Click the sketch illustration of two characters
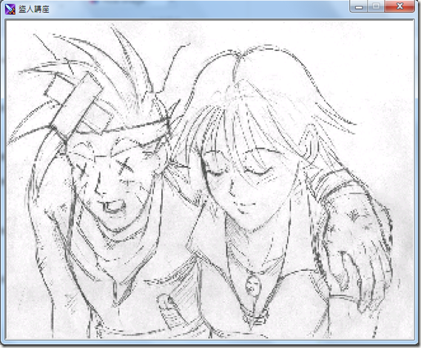 tap(210, 180)
